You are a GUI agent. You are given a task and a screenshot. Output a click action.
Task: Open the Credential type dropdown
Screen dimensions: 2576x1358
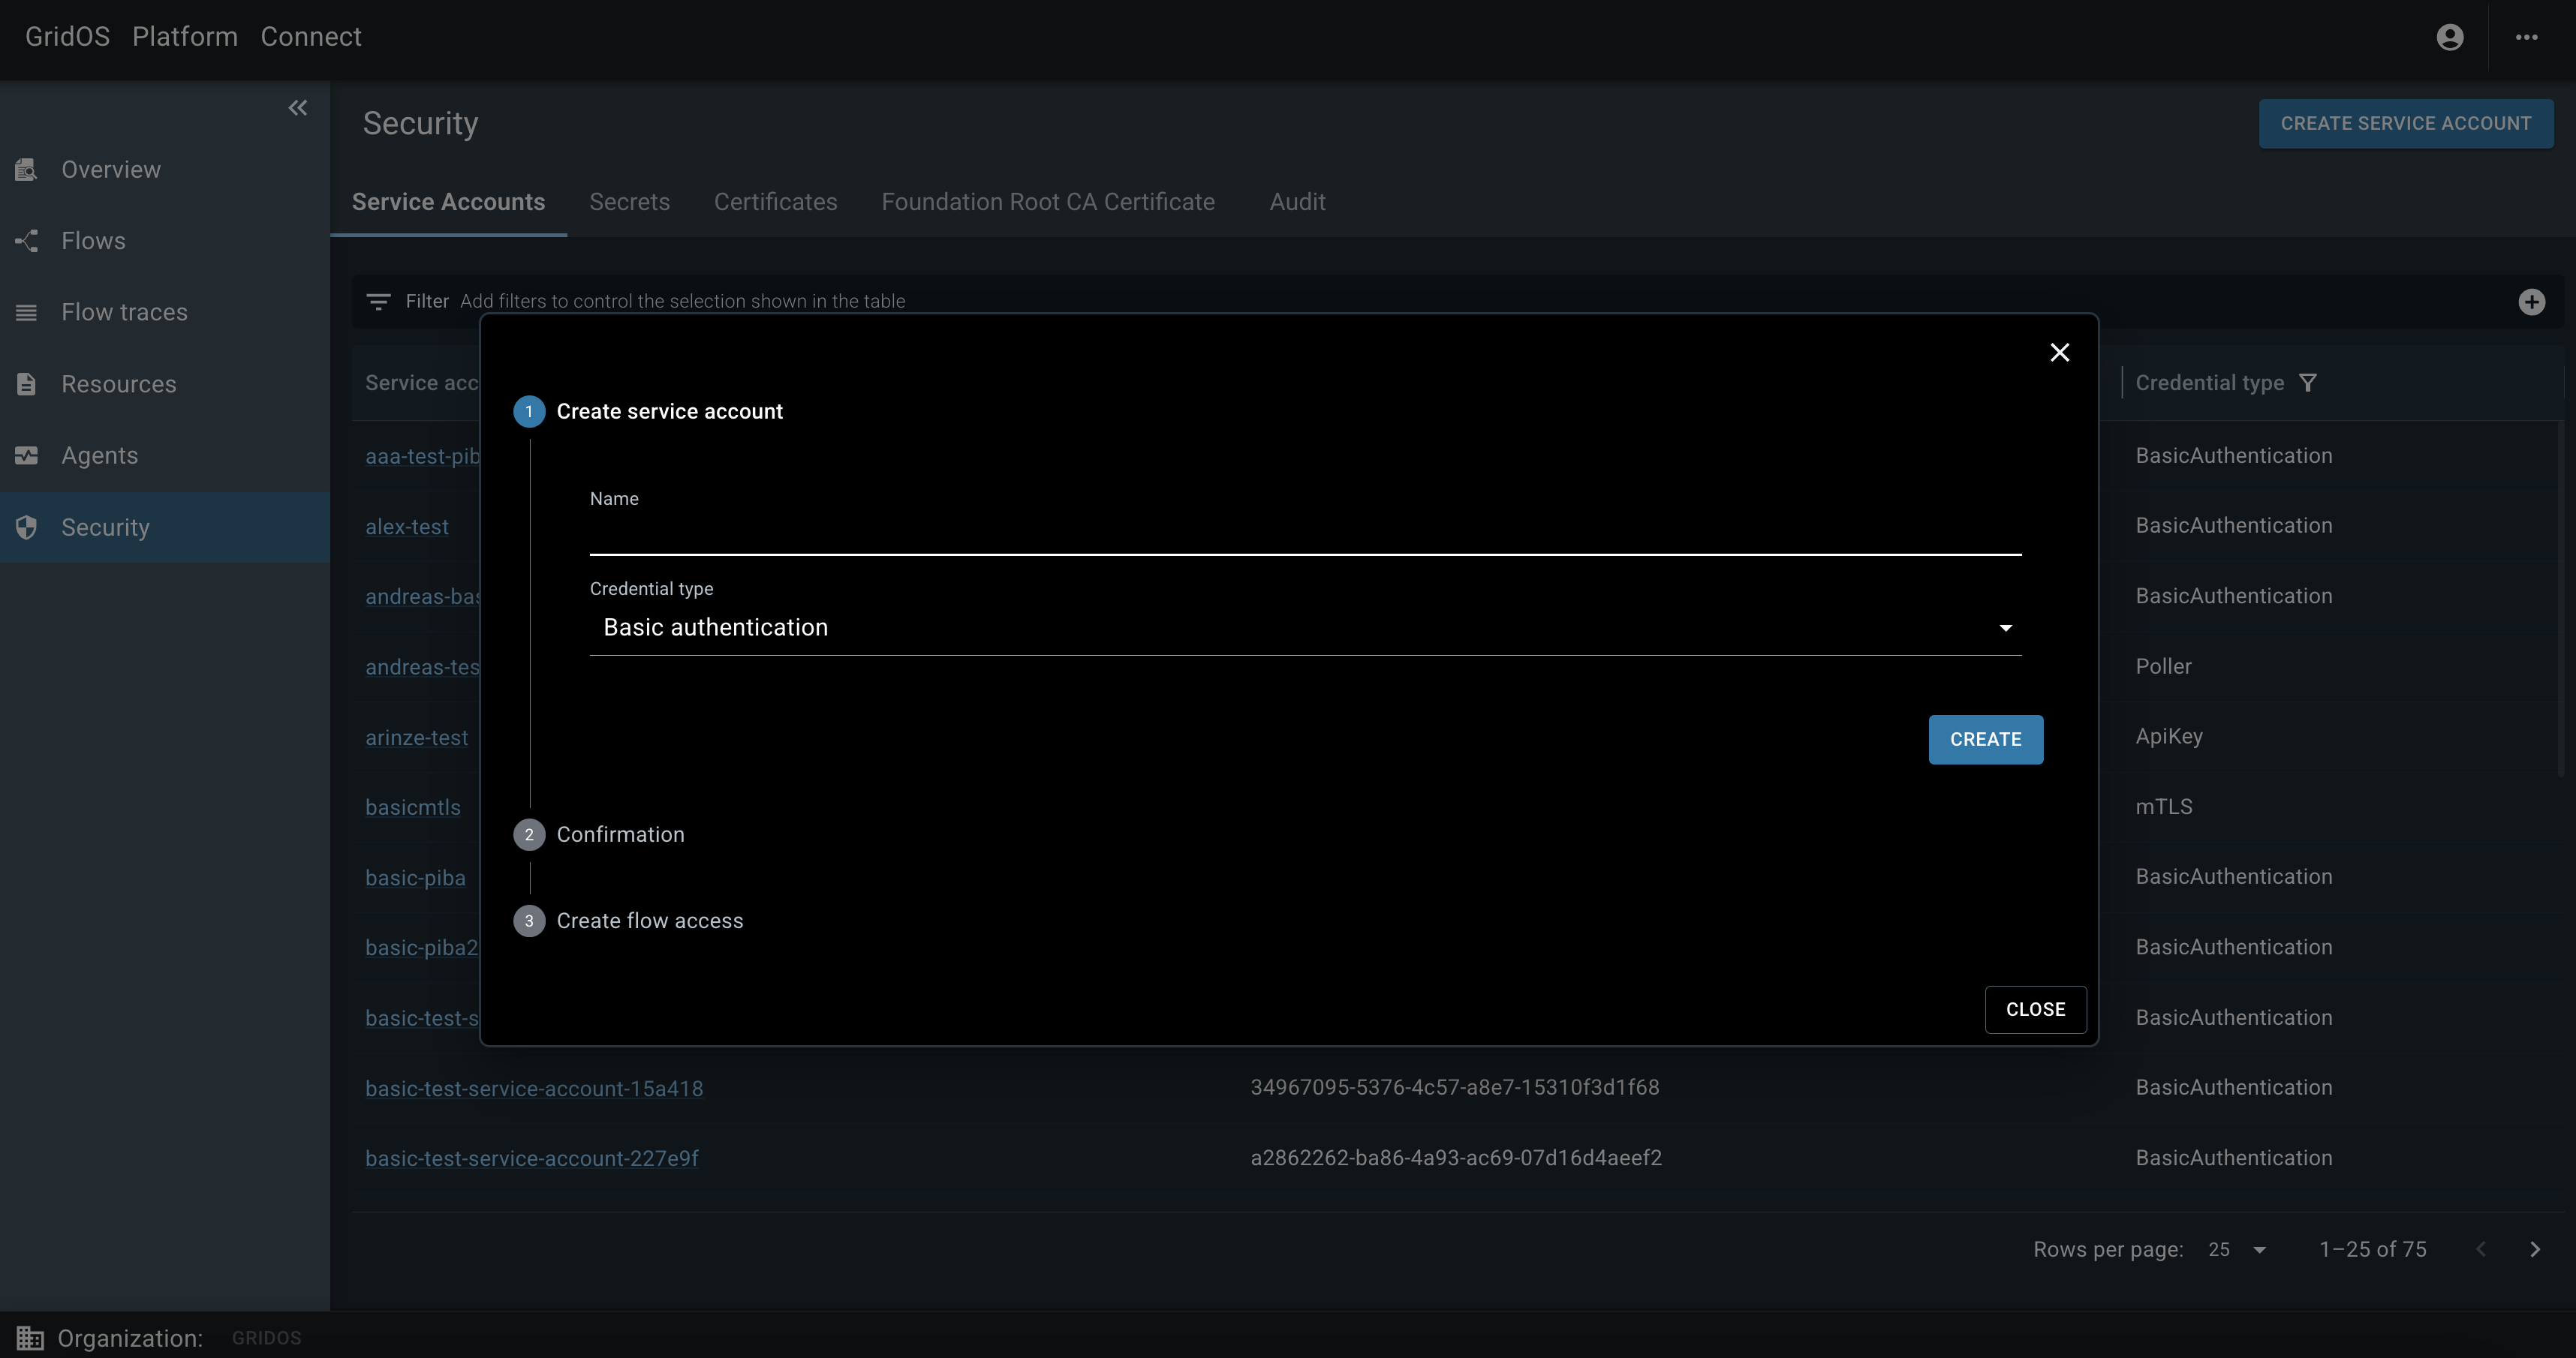pyautogui.click(x=1305, y=627)
